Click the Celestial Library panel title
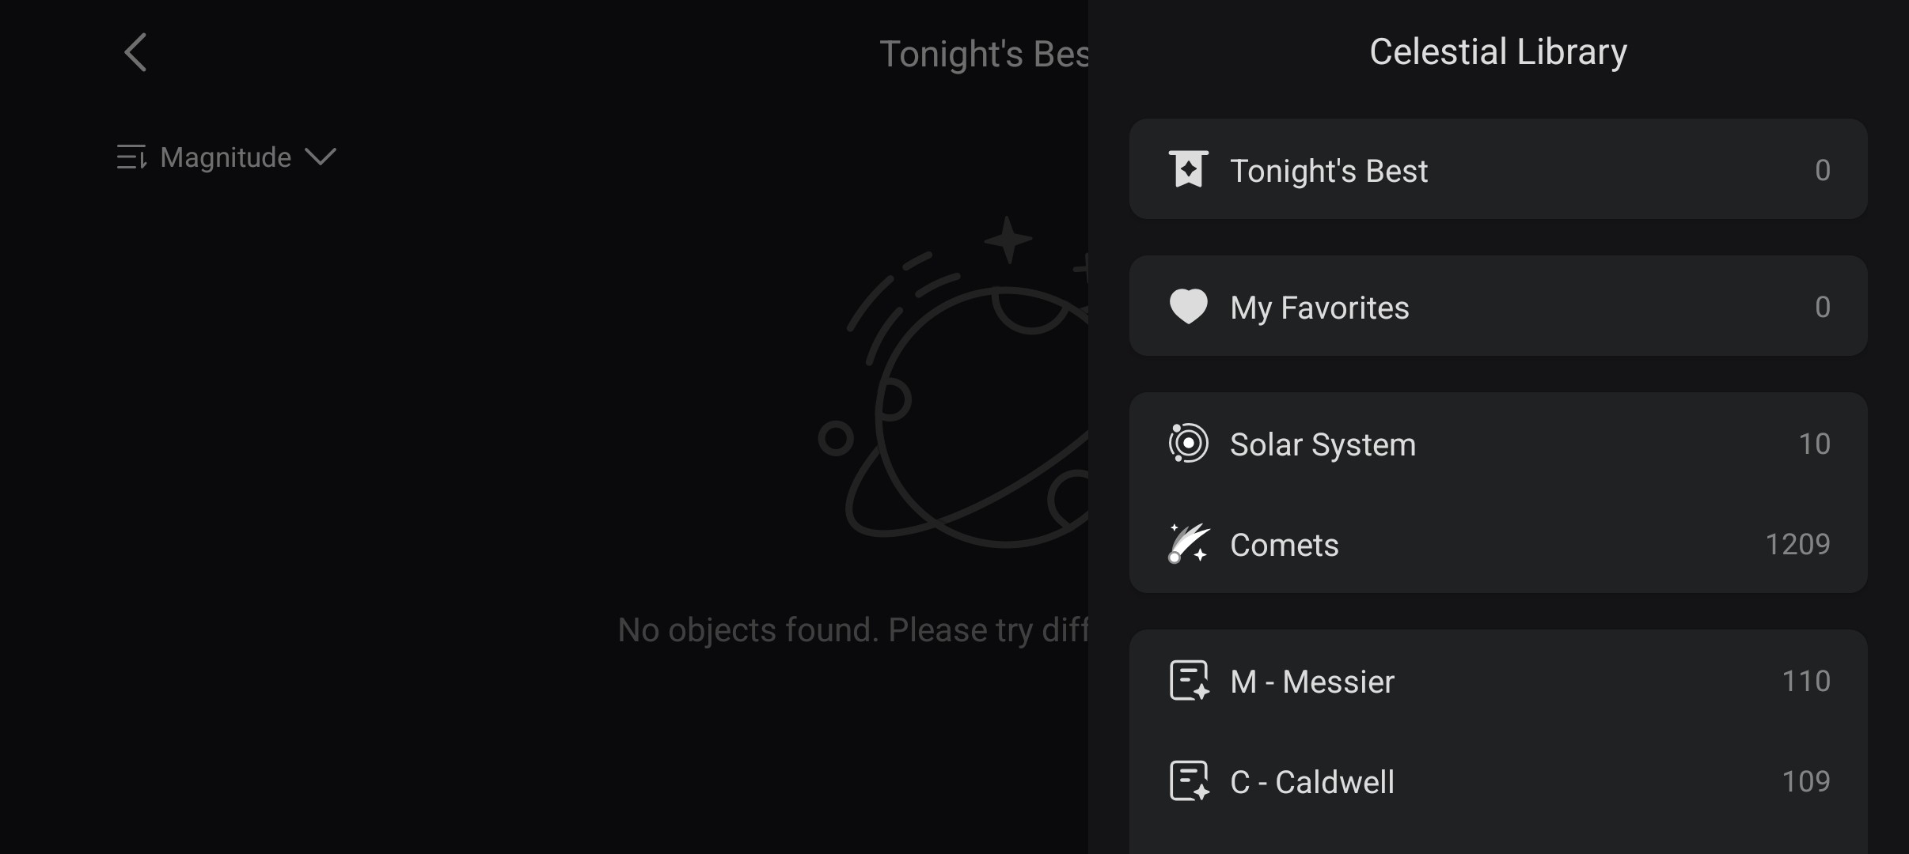 click(1497, 51)
